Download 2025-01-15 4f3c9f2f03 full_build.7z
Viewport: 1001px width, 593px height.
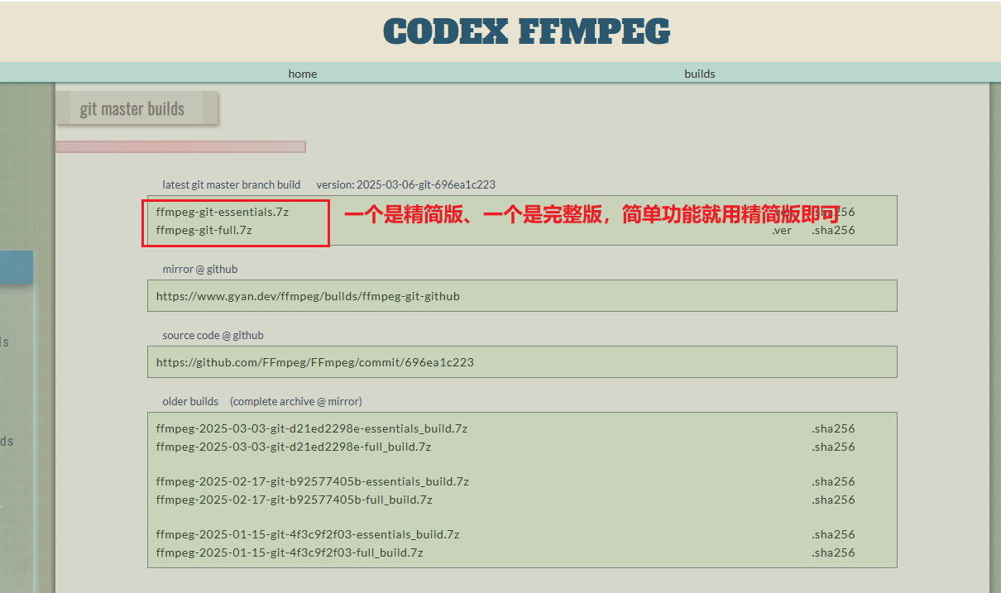click(290, 552)
